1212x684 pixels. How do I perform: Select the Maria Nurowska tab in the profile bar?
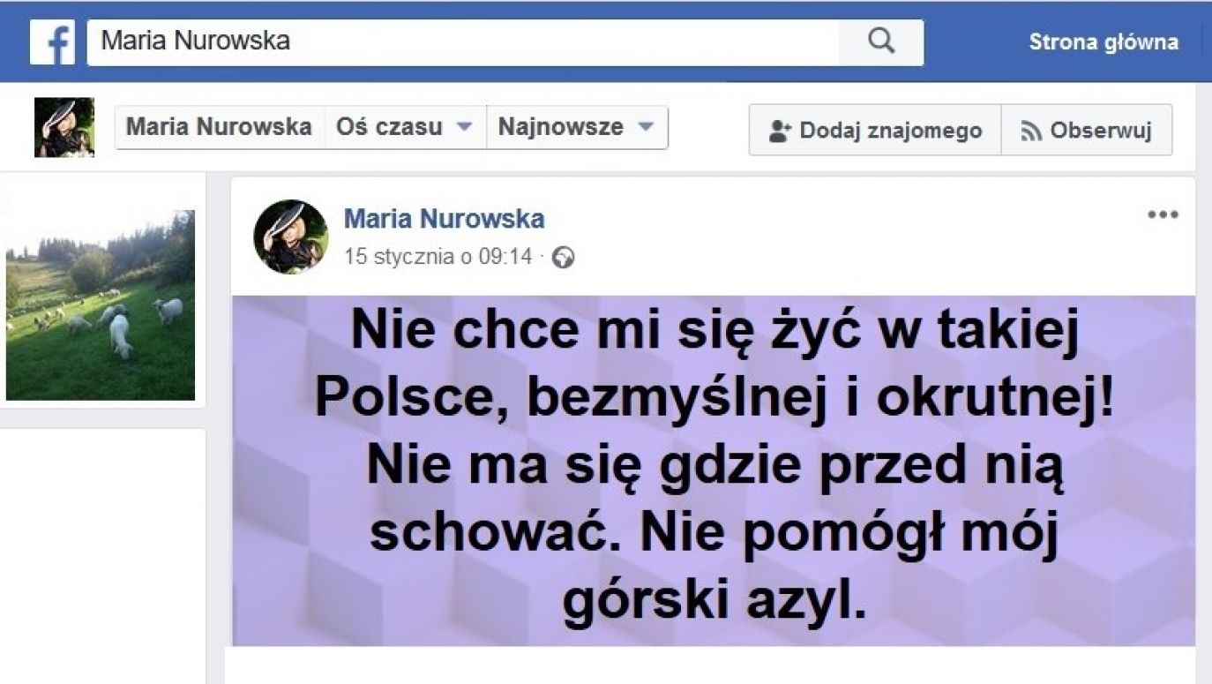(219, 127)
